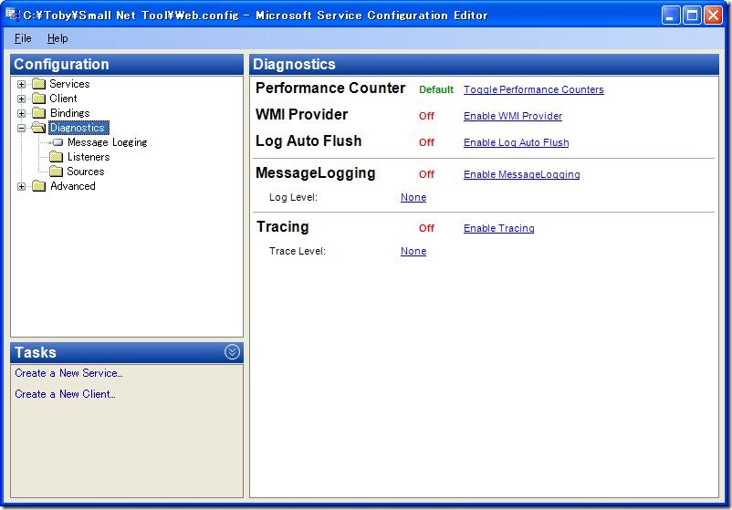Minimize the Service Configuration Editor window

[671, 16]
